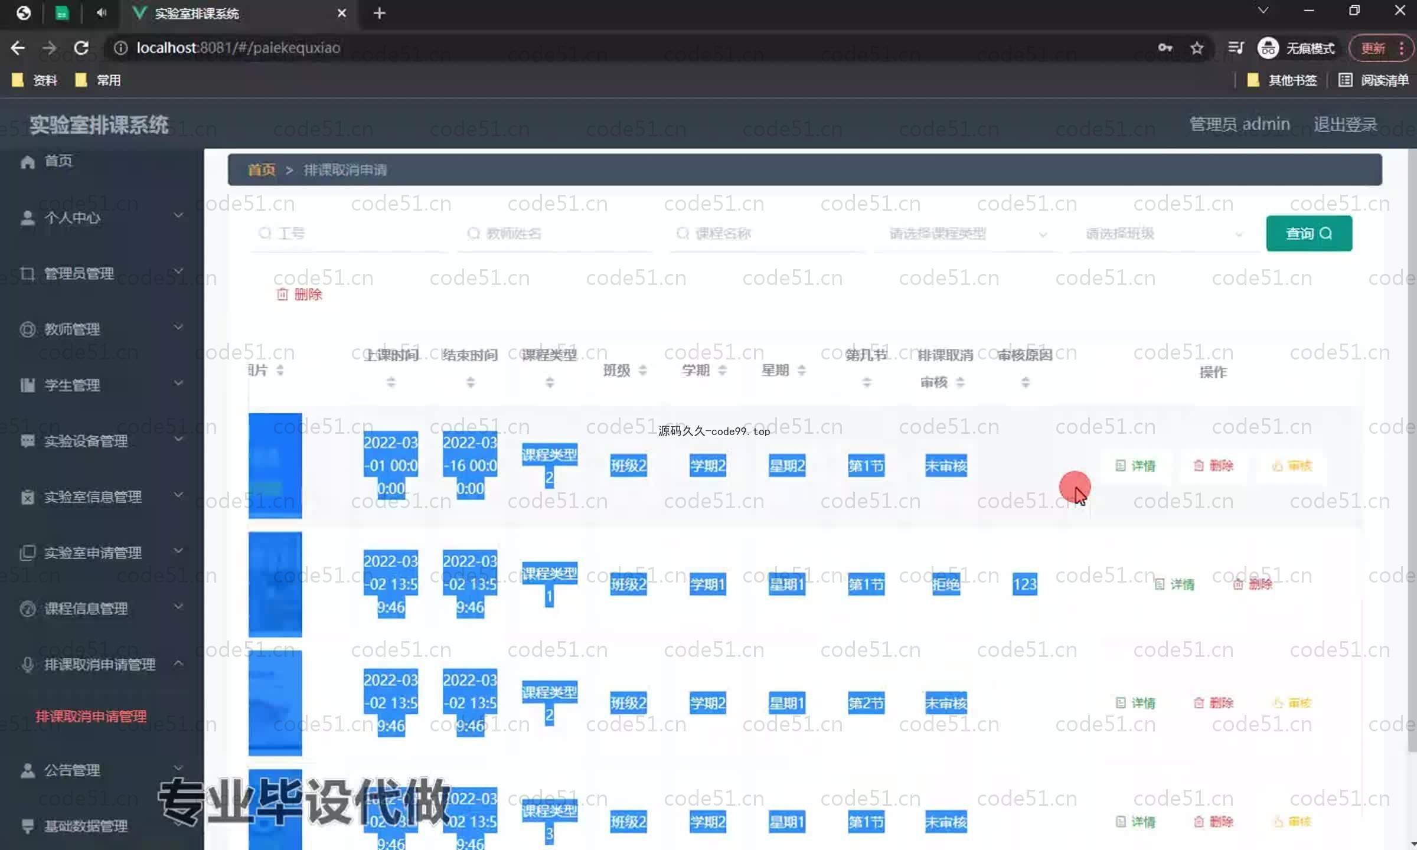Click the green spreadsheet tab icon
This screenshot has width=1417, height=850.
click(x=62, y=13)
